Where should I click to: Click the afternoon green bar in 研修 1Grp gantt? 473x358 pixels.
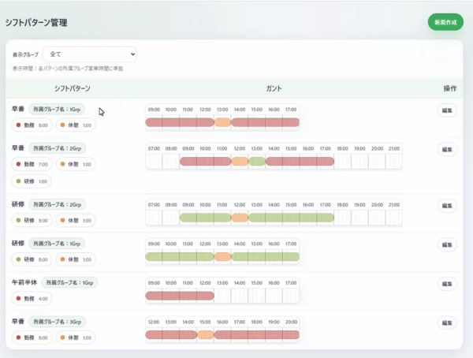pos(265,256)
